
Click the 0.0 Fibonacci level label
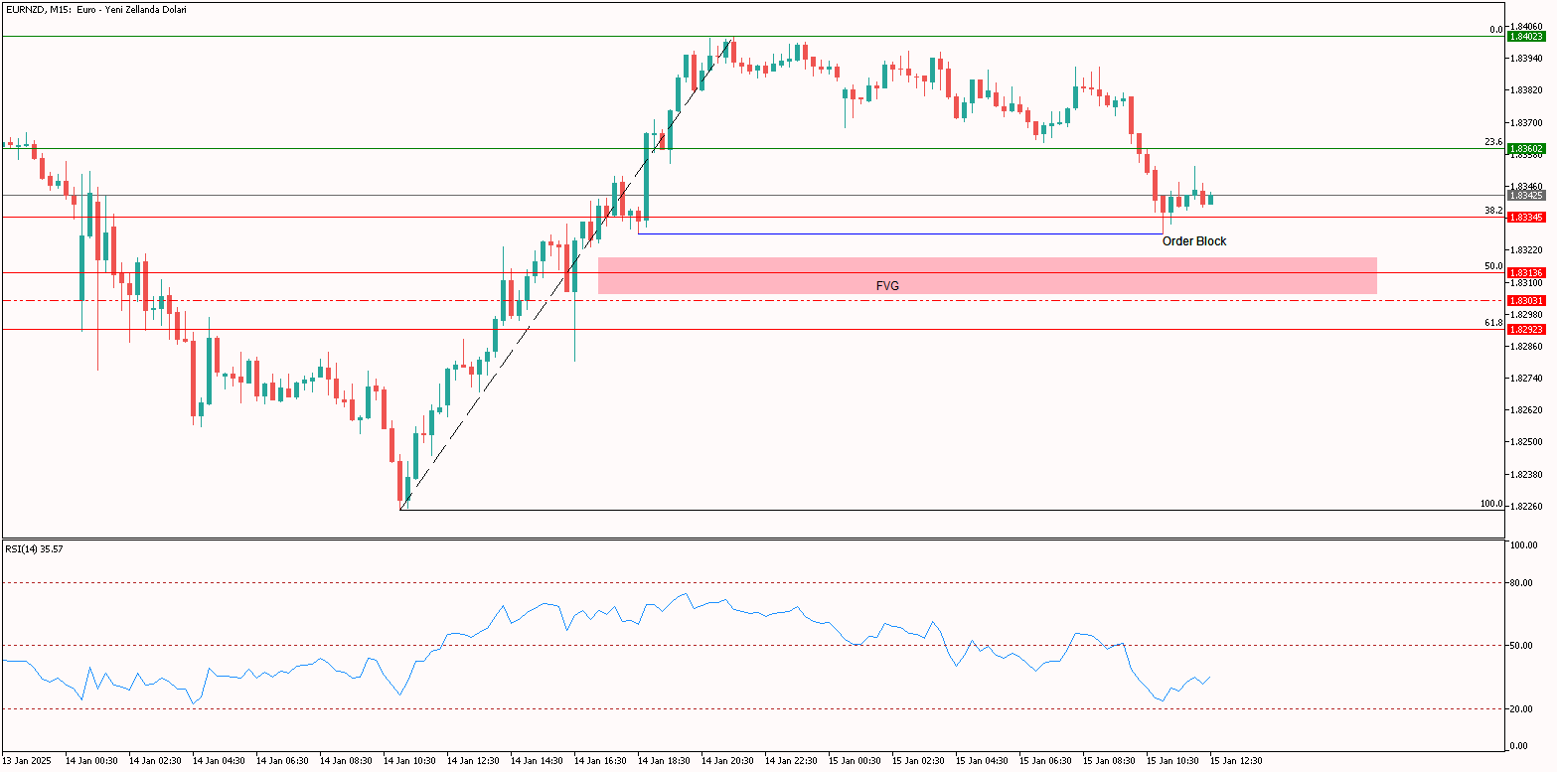1495,30
